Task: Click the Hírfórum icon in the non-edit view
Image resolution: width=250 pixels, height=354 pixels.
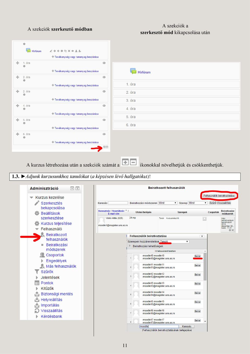Action: tap(133, 71)
